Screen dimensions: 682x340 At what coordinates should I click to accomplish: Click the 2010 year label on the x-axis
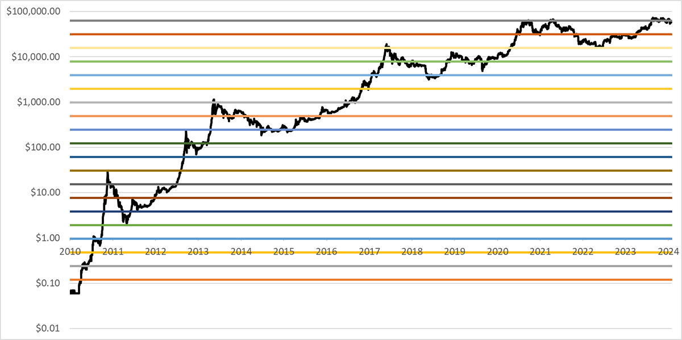70,251
